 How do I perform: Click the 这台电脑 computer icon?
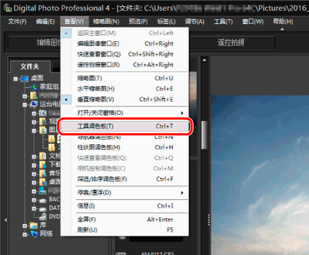tap(34, 104)
